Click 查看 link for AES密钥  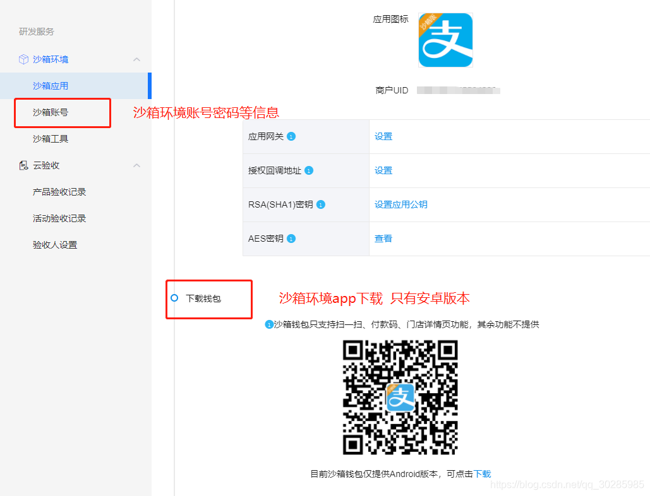[383, 239]
